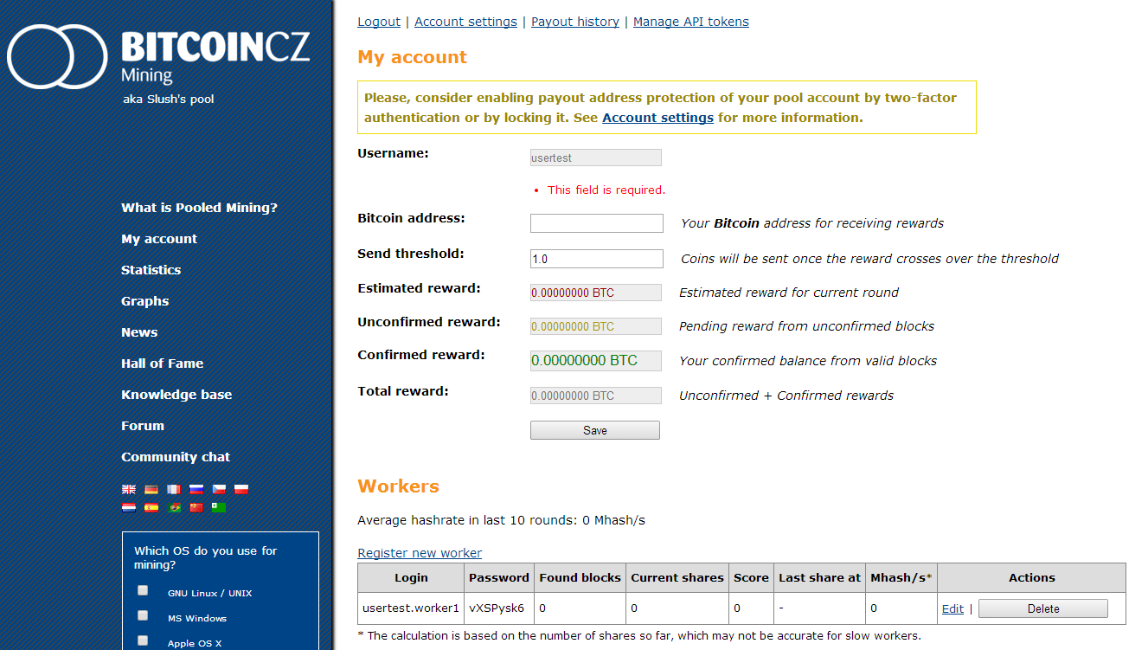Screen dimensions: 1148x650
Task: Click the Logout link
Action: [379, 22]
